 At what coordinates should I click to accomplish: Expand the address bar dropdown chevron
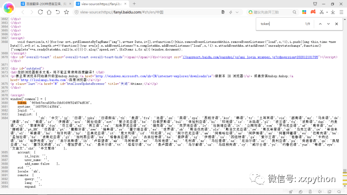pos(237,12)
